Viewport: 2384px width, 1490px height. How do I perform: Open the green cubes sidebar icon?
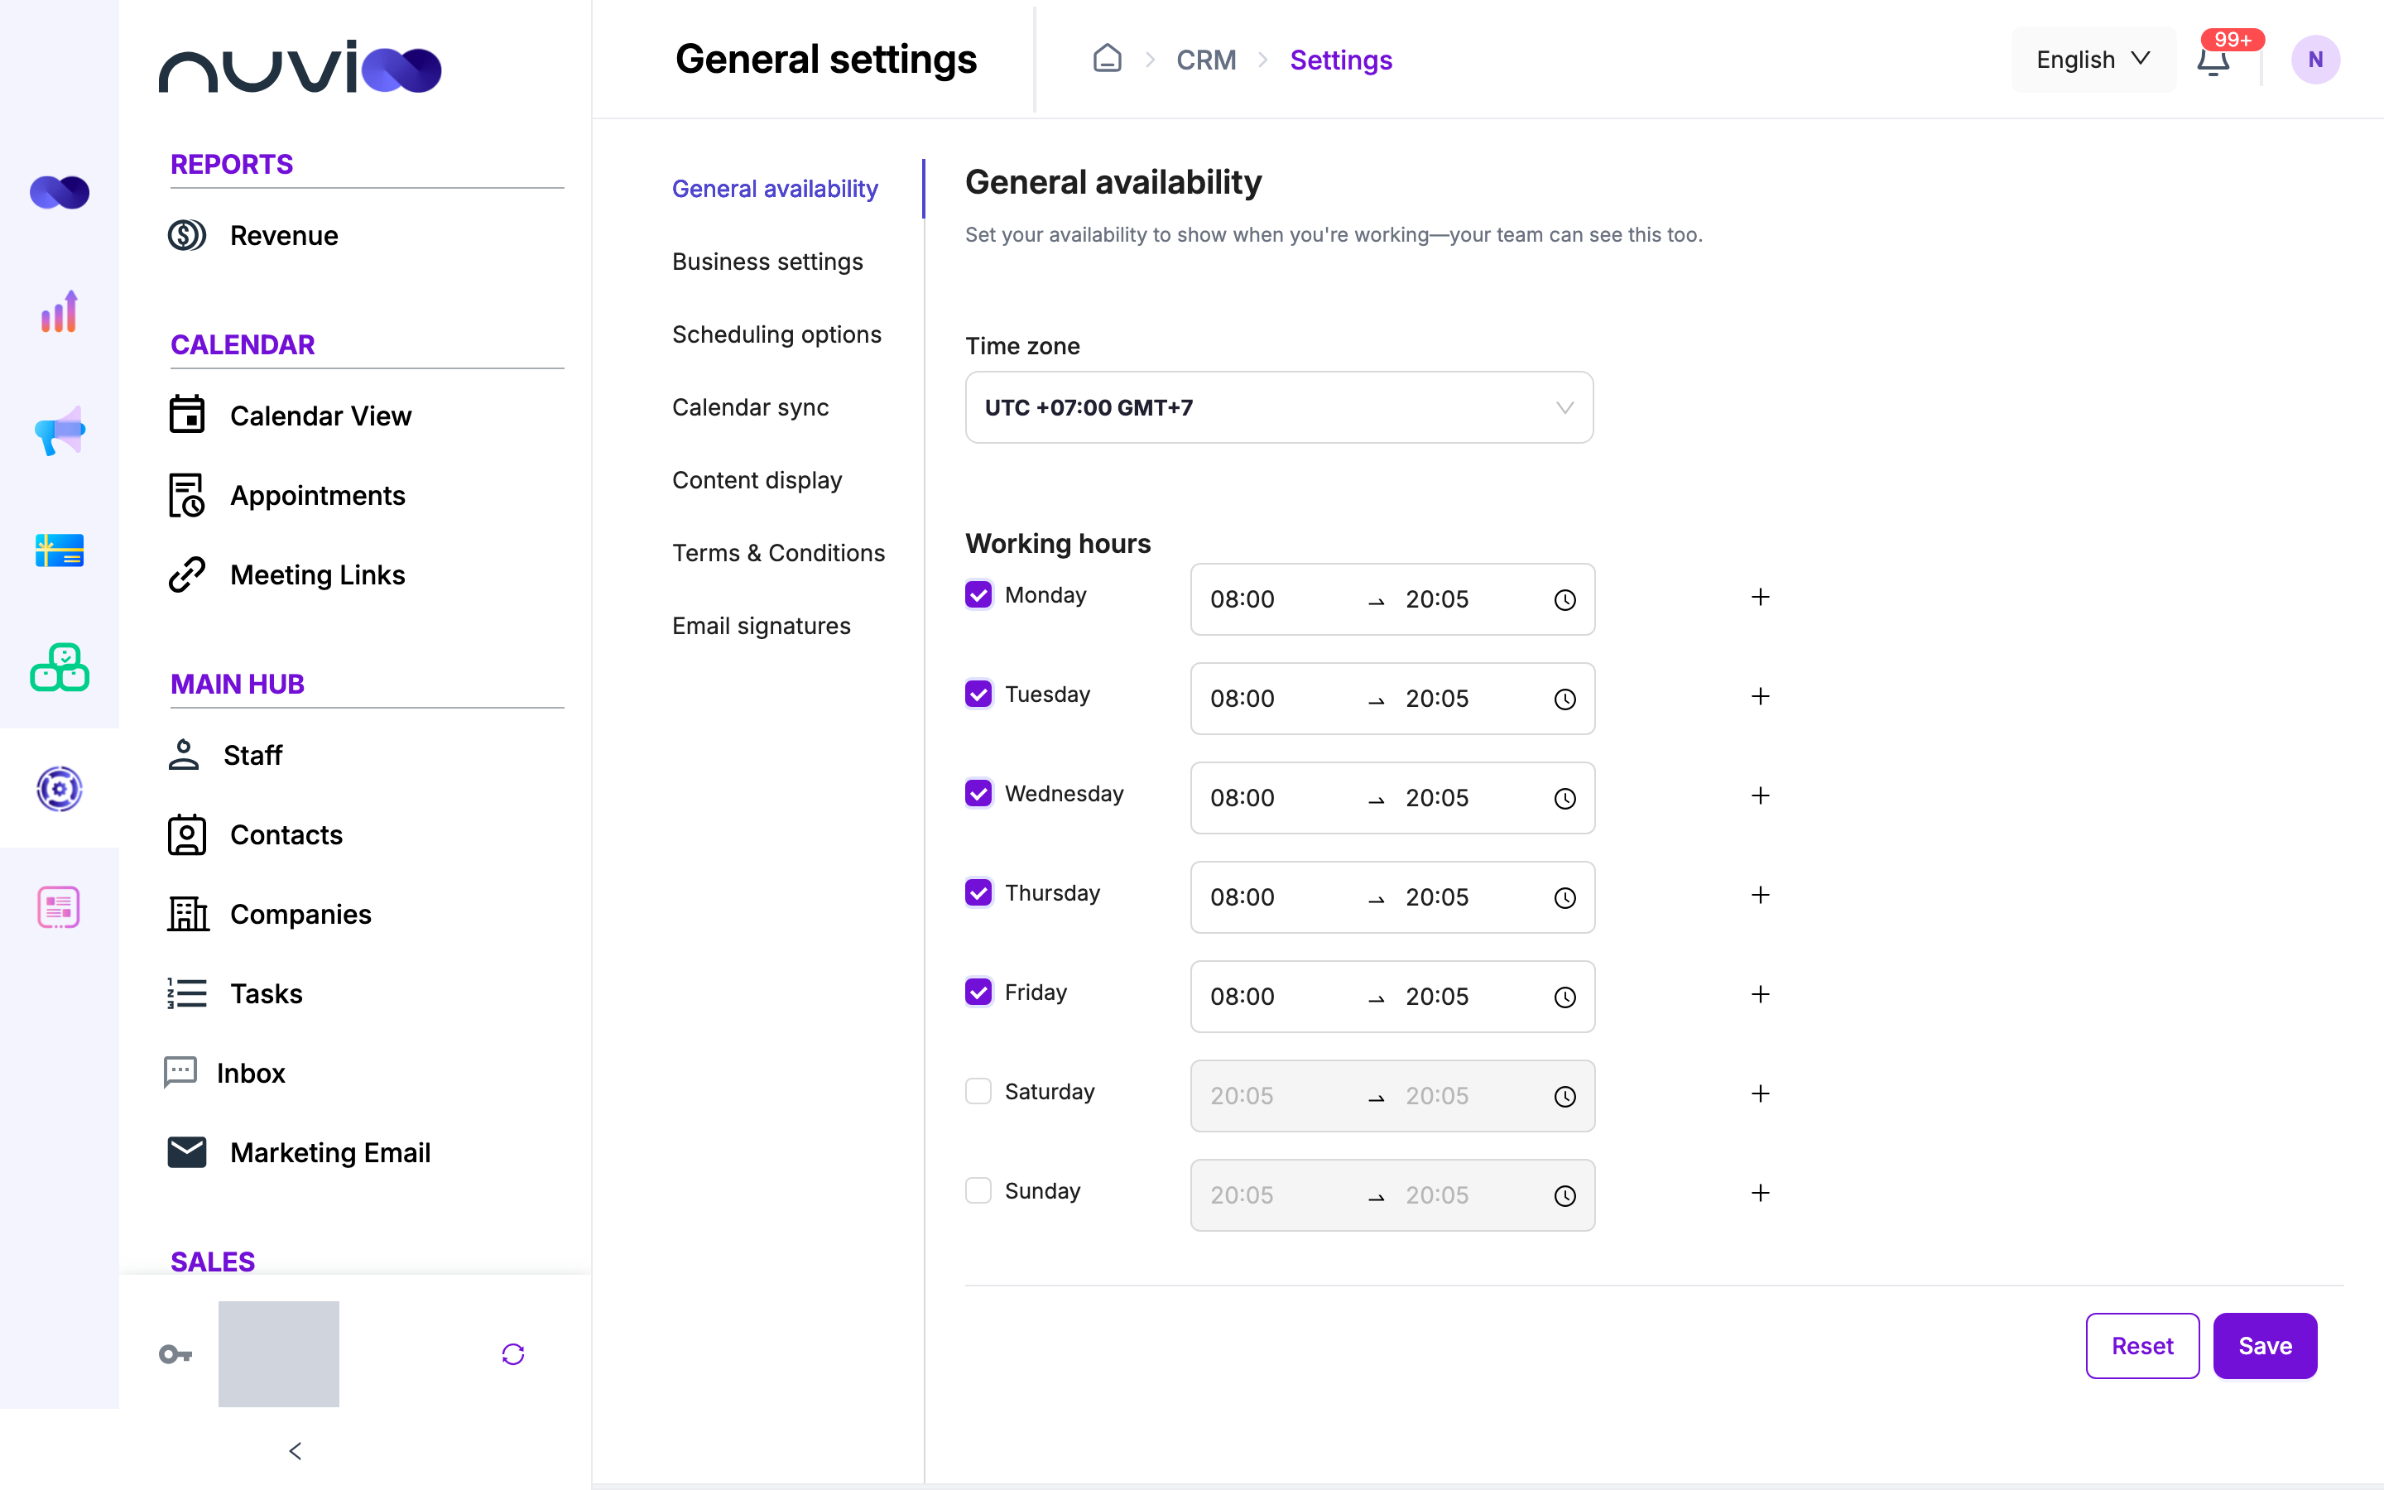pyautogui.click(x=59, y=668)
